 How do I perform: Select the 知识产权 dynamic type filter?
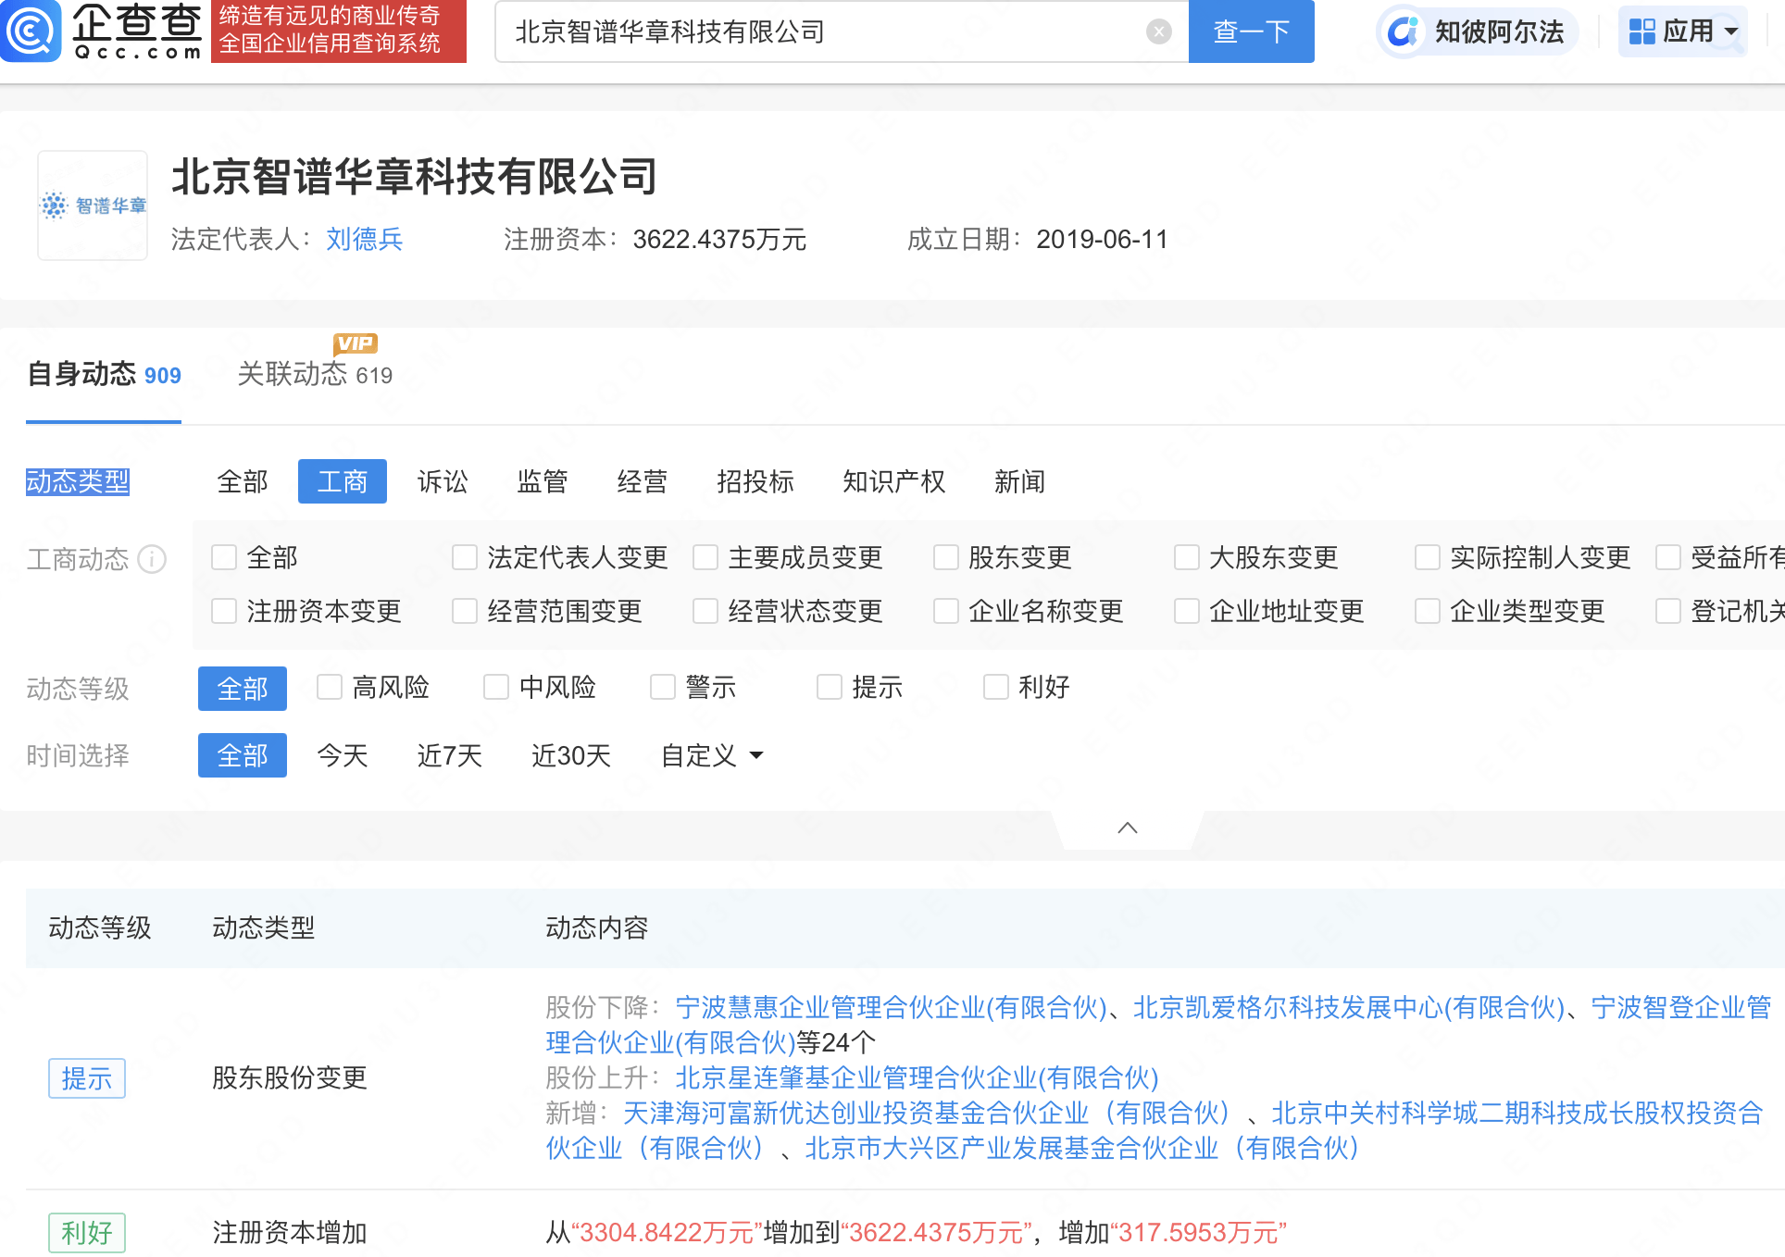(894, 481)
